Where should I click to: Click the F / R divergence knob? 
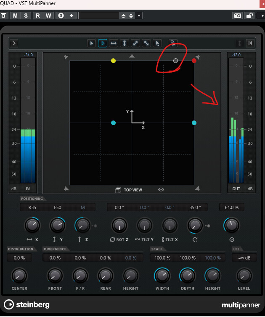coord(80,276)
